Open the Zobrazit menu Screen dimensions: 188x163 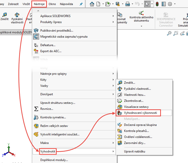[13, 4]
